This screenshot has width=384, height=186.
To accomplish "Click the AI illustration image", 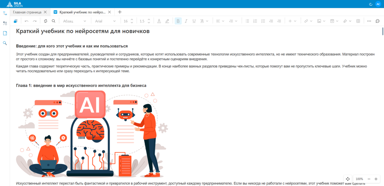I will [x=92, y=134].
